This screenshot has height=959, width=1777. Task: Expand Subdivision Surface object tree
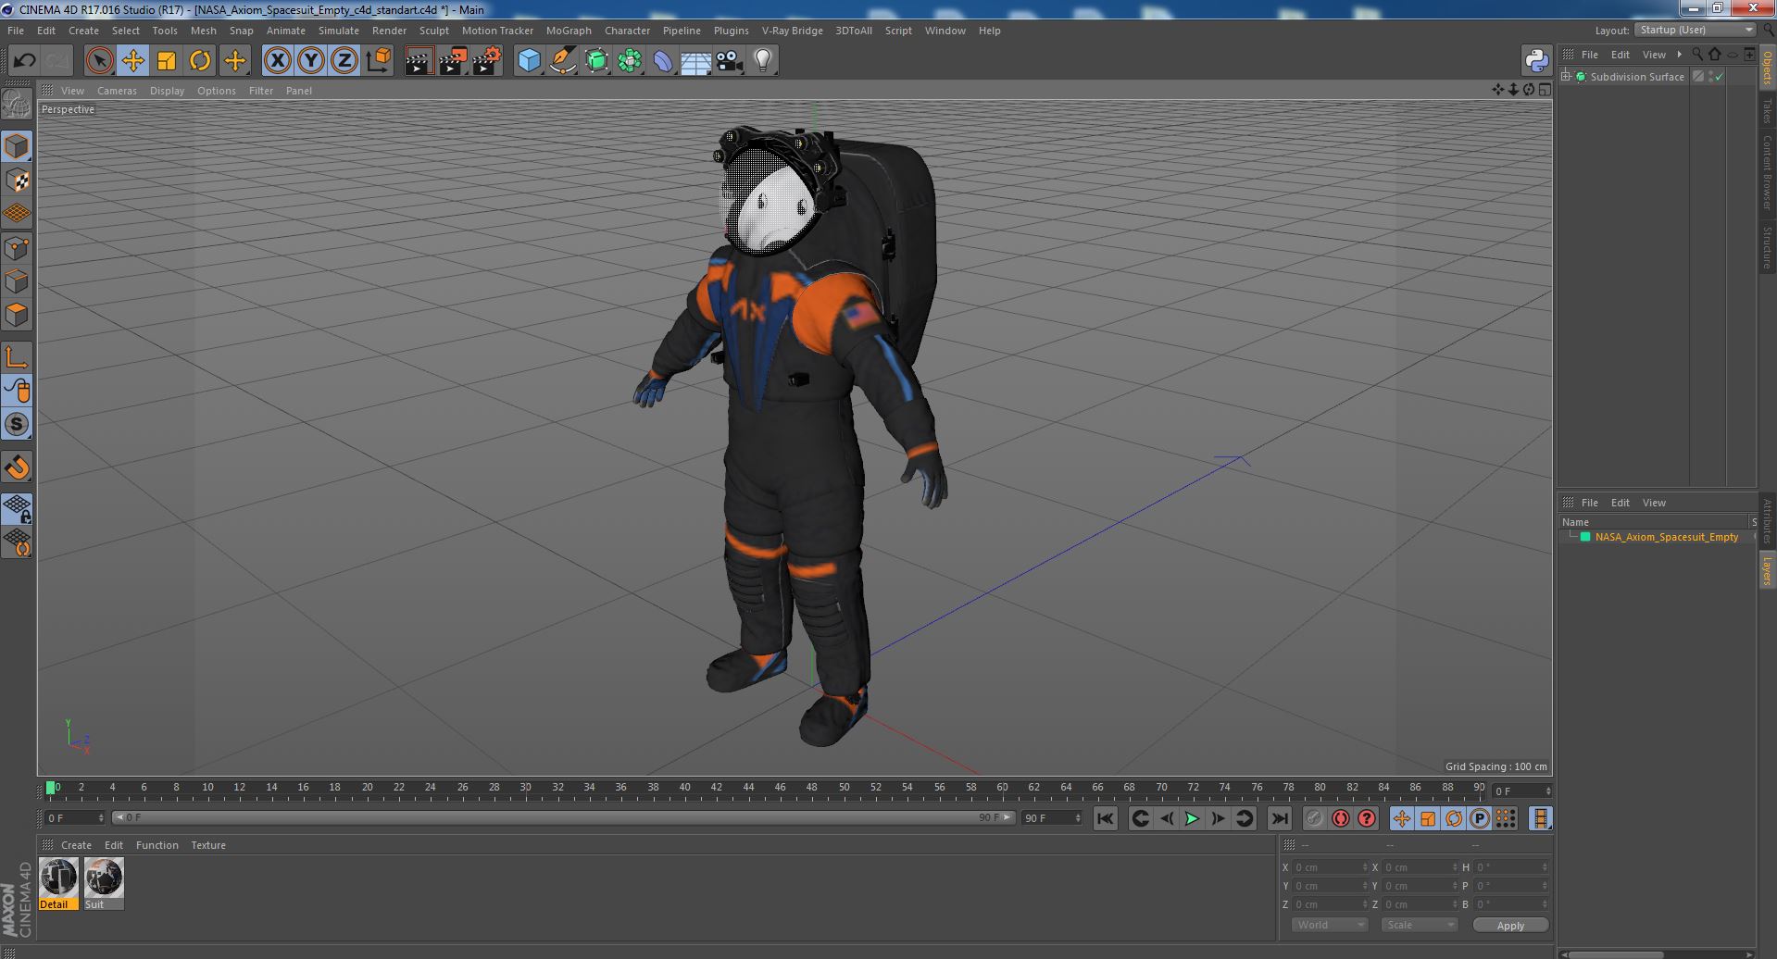coord(1566,77)
